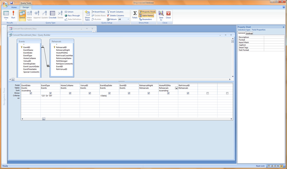The width and height of the screenshot is (287, 169).
Task: Click the Save As button
Action: point(161,16)
